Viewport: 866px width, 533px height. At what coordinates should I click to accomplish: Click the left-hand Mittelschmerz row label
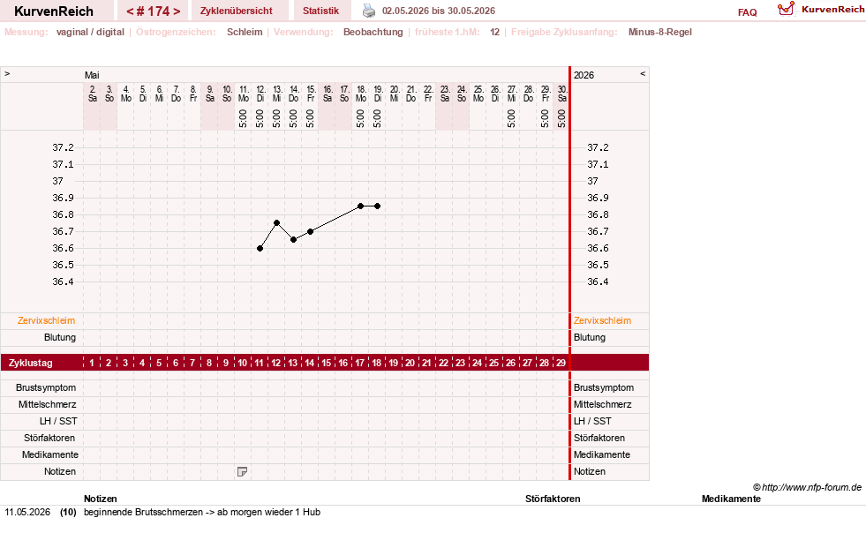[47, 404]
